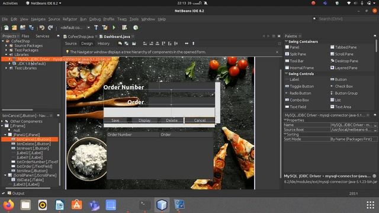Pick Tabbed Pane from the Palette

click(x=343, y=47)
